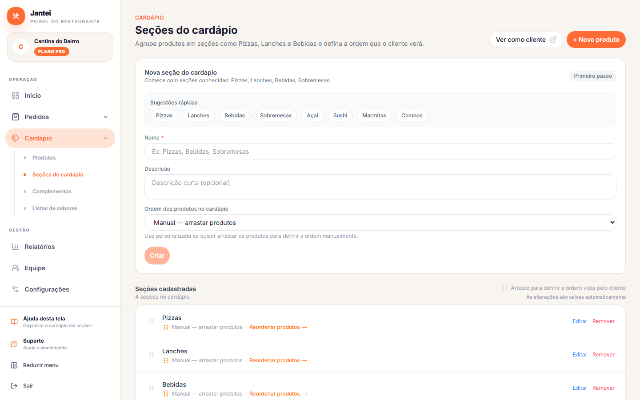The height and width of the screenshot is (400, 640).
Task: Choose the Sushi quick suggestion chip
Action: [340, 116]
